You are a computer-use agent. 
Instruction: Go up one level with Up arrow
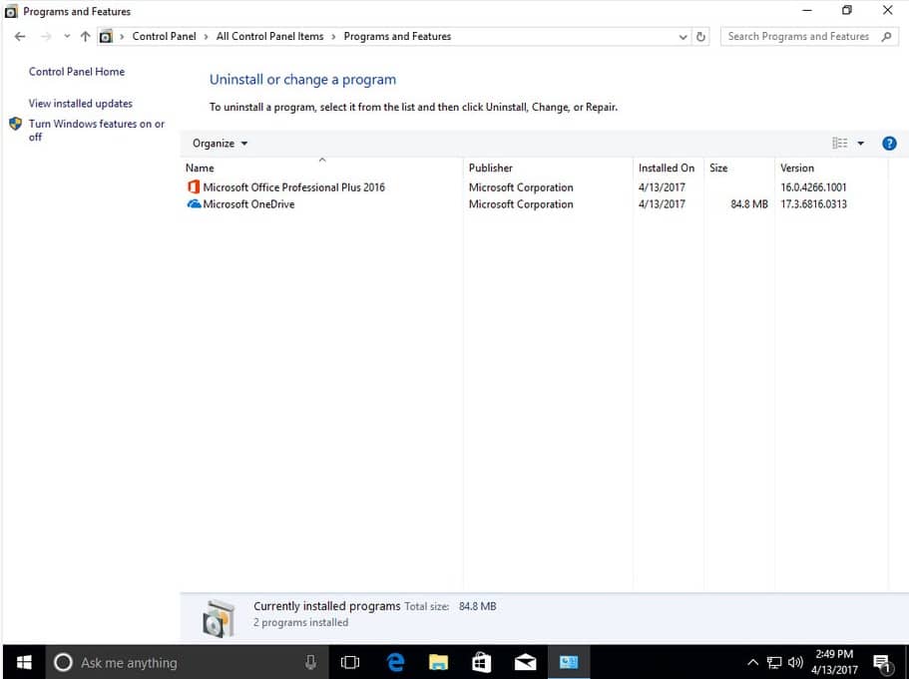pos(85,37)
